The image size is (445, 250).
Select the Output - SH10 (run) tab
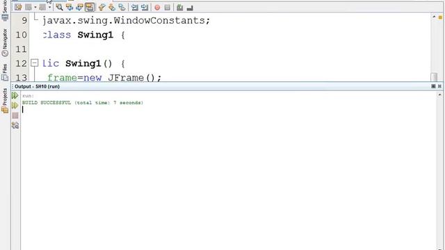click(37, 86)
